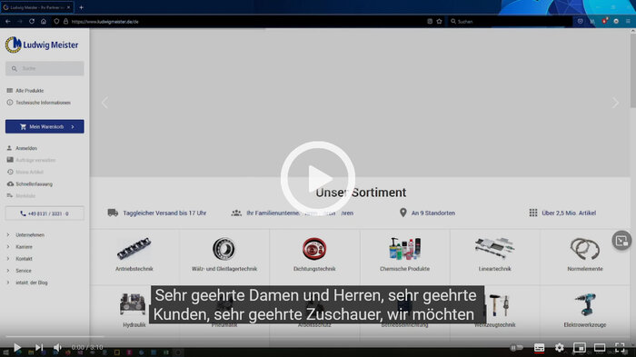Click the Unser Sortiment heading

(361, 193)
